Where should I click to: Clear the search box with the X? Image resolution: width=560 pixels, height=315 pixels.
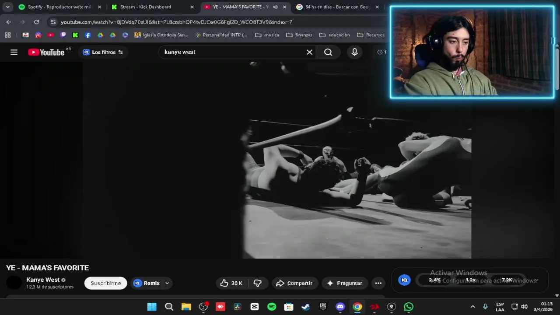click(x=309, y=52)
